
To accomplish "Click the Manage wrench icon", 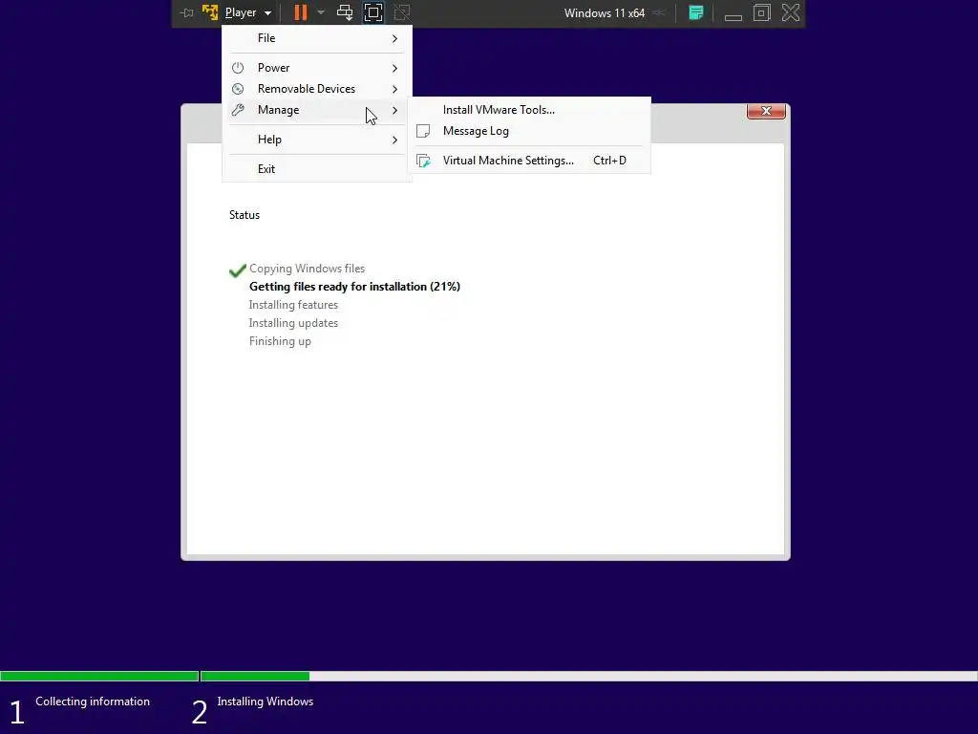I will tap(238, 110).
